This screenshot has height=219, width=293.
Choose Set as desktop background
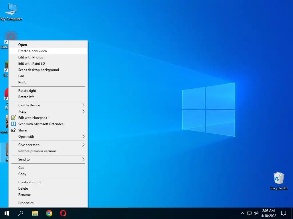pos(48,70)
